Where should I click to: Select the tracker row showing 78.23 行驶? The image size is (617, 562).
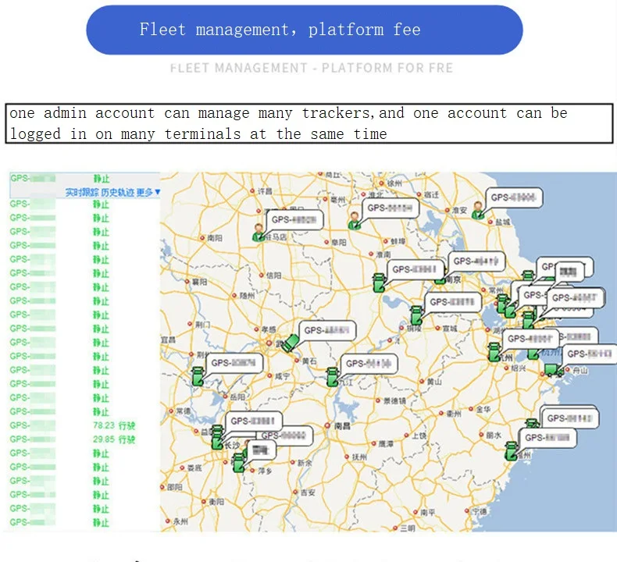pyautogui.click(x=70, y=425)
